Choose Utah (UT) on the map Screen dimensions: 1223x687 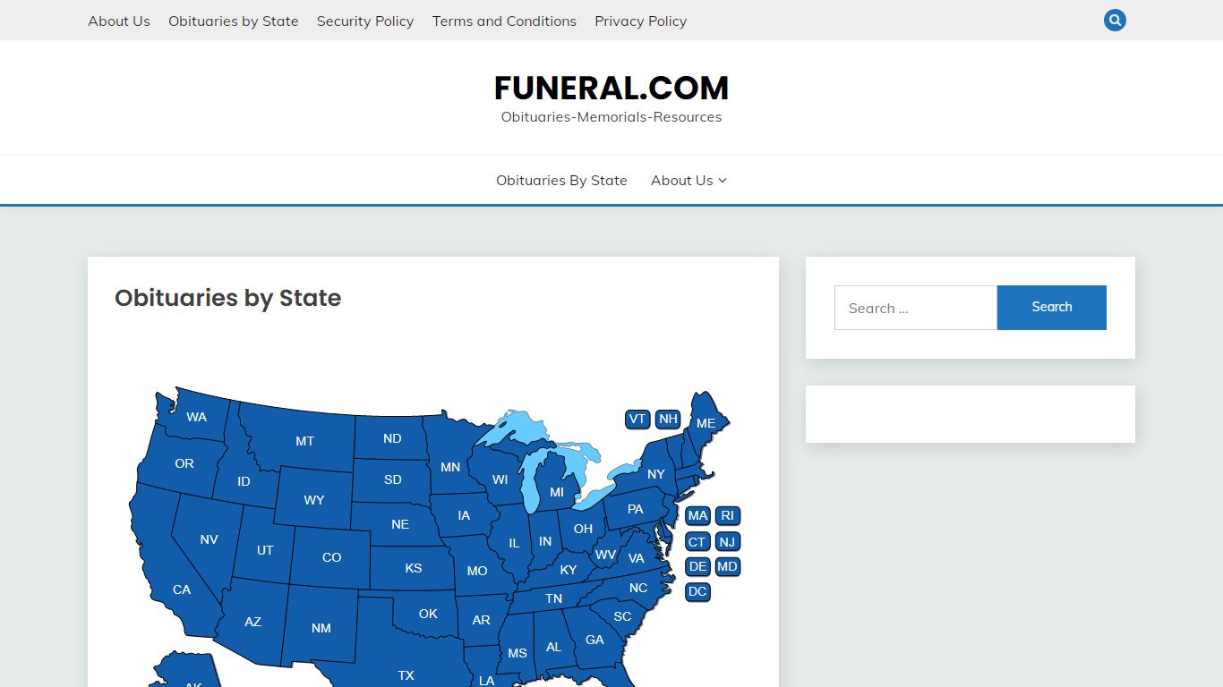[265, 550]
